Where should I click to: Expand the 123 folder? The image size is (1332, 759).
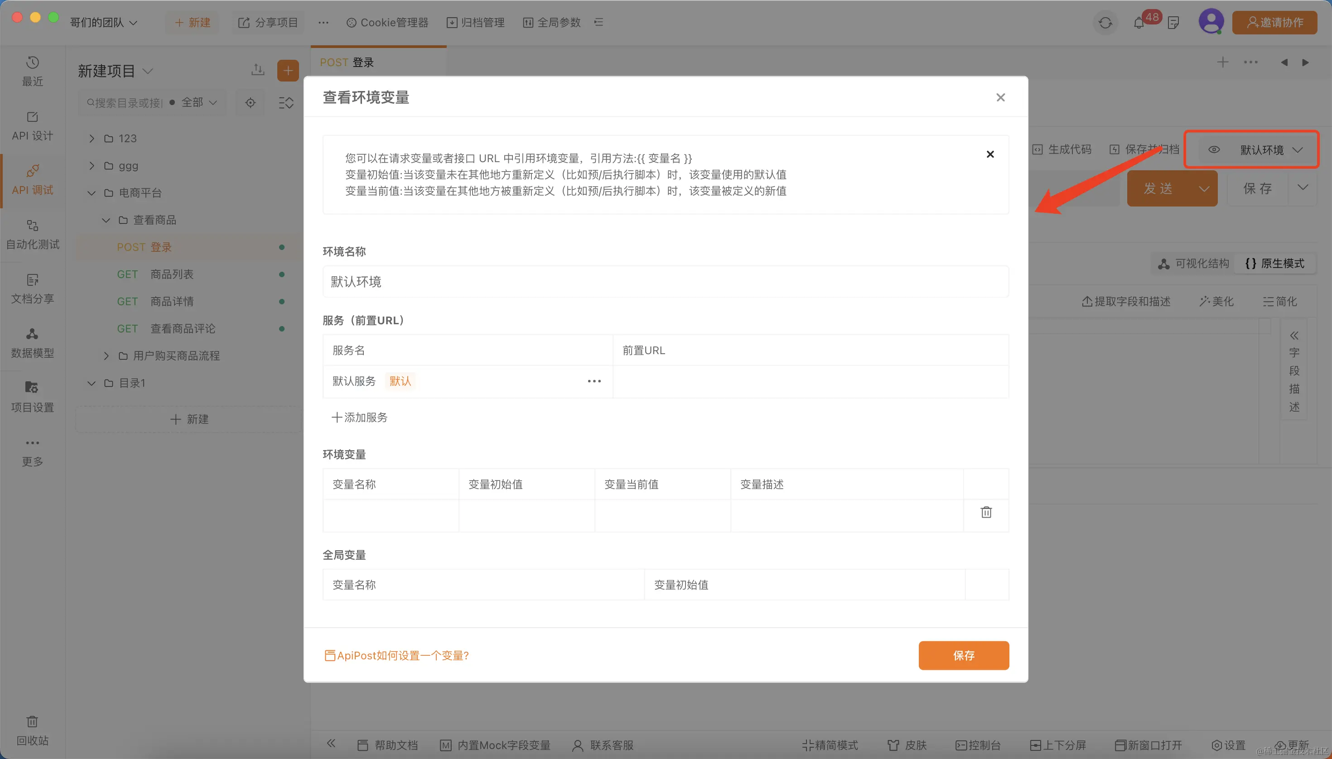(92, 139)
